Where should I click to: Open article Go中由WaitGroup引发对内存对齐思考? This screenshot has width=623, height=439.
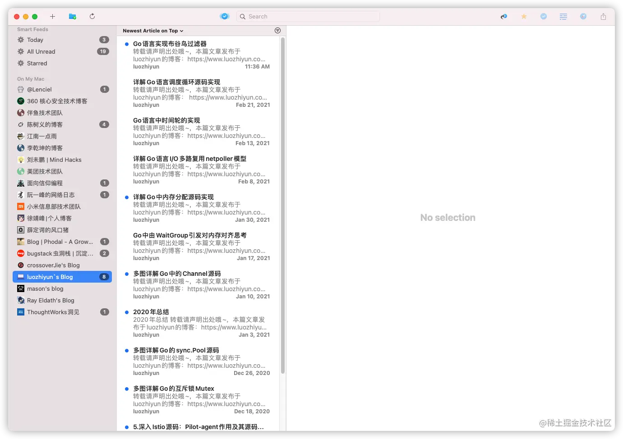pos(198,247)
